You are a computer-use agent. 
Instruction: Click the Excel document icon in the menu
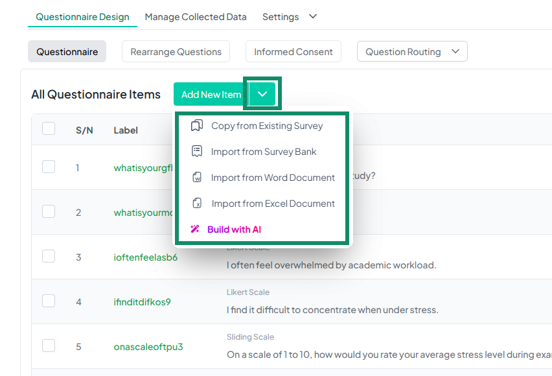[x=196, y=203]
